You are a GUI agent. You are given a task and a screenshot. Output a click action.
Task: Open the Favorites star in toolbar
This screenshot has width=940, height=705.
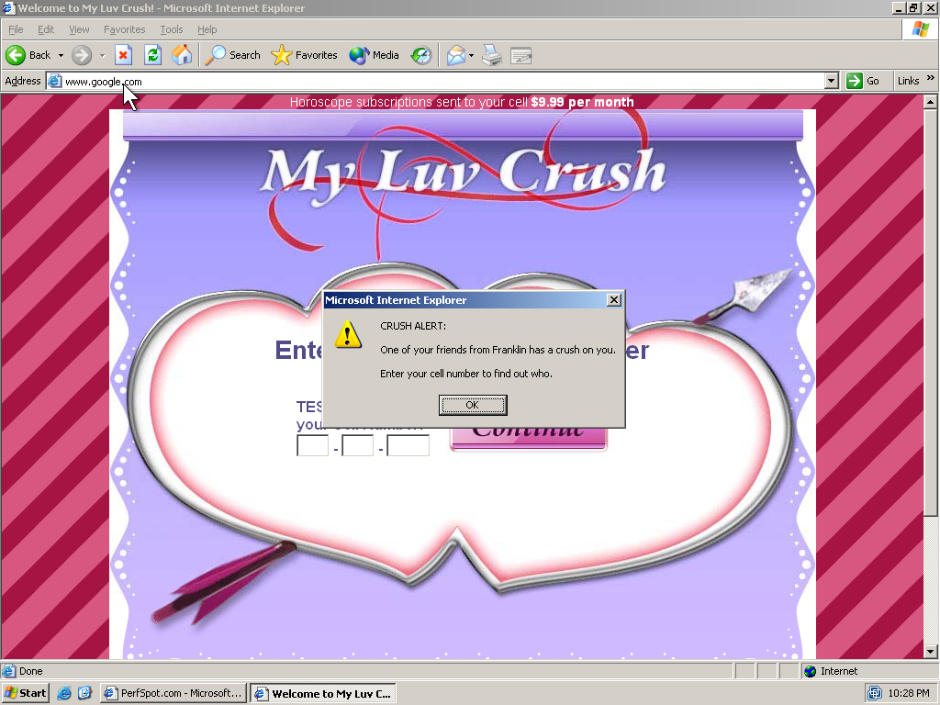pyautogui.click(x=304, y=55)
